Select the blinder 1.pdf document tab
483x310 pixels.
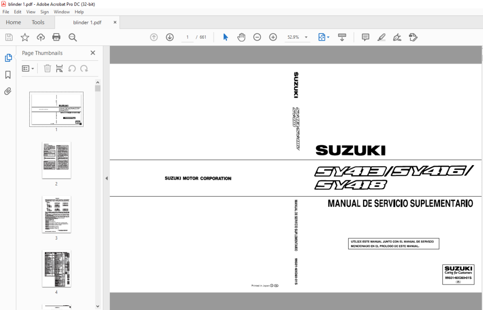coord(87,23)
